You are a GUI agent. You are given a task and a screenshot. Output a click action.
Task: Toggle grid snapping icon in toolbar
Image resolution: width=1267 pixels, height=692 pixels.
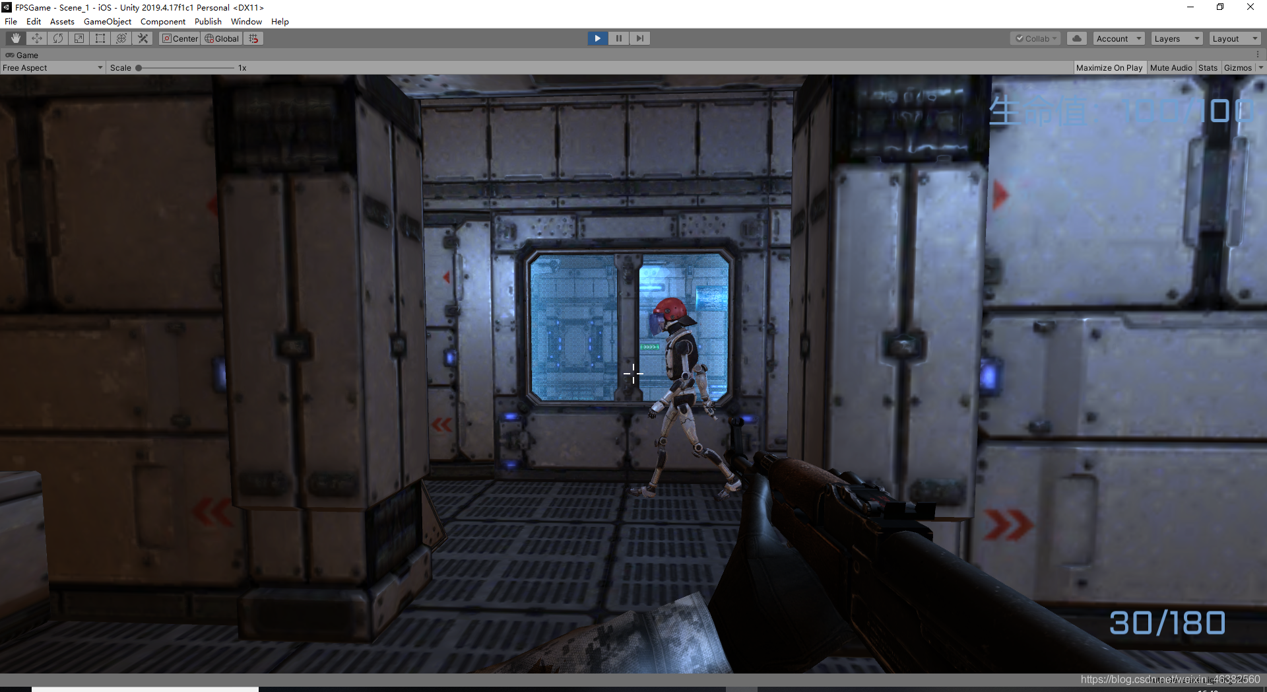pos(253,38)
